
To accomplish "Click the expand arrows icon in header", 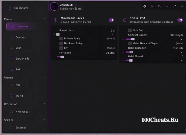I will pos(174,6).
